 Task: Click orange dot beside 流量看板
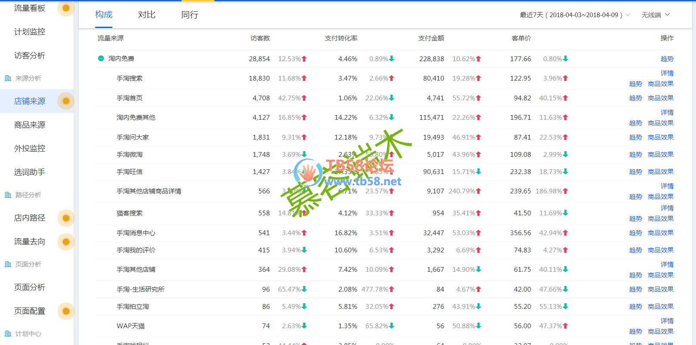[x=66, y=8]
